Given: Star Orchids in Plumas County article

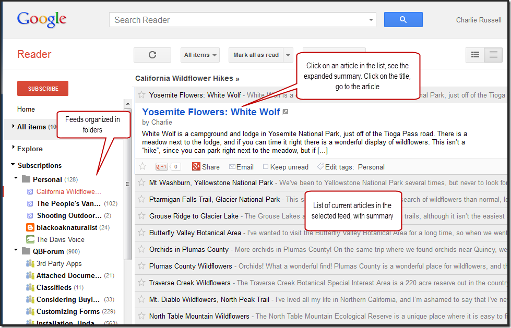Looking at the screenshot, I should [x=141, y=249].
